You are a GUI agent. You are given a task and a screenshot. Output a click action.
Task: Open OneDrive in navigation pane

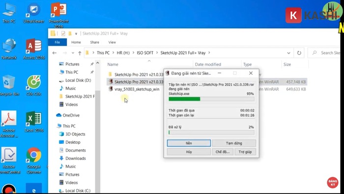(71, 115)
